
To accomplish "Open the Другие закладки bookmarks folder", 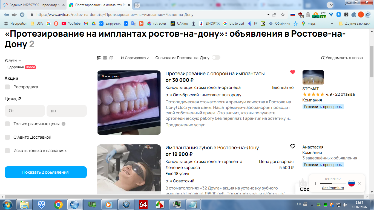I will click(355, 24).
